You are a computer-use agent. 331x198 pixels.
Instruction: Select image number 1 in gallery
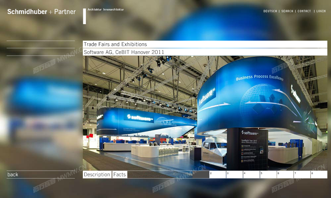pyautogui.click(x=201, y=175)
